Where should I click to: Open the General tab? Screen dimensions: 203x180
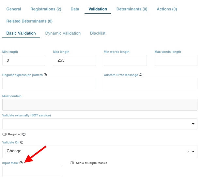tap(14, 9)
